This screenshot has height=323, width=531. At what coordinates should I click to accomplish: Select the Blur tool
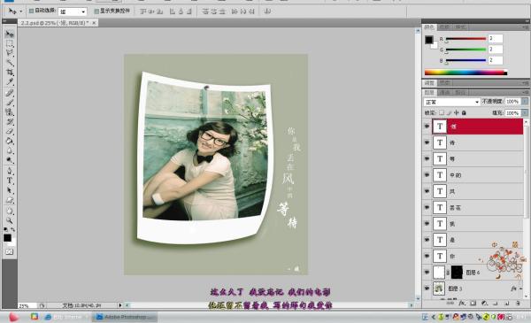tap(9, 150)
